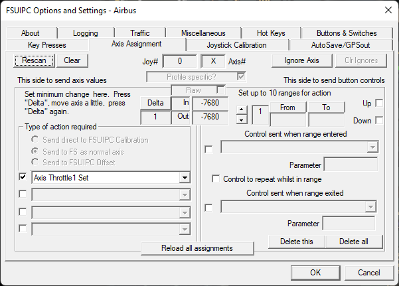
Task: Check the third axis control checkbox
Action: pos(23,212)
